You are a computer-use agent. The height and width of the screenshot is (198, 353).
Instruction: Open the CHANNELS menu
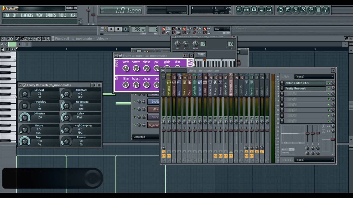(x=27, y=15)
